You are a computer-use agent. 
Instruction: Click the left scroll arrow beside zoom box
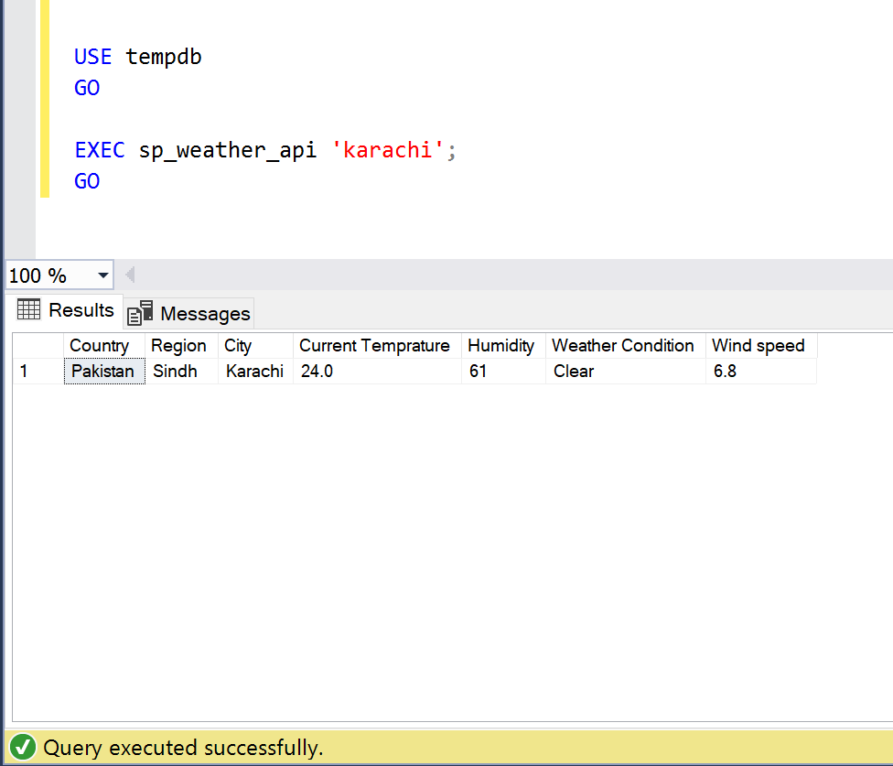click(130, 275)
